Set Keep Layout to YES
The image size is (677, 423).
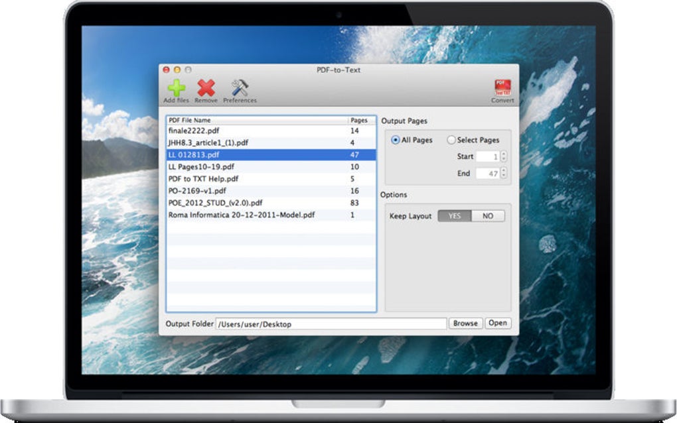(x=455, y=215)
